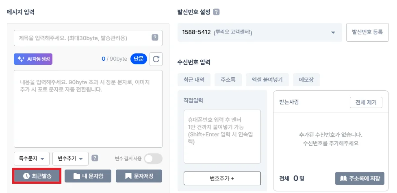The image size is (397, 193).
Task: Open 내 문자함 folder button
Action: coord(88,176)
